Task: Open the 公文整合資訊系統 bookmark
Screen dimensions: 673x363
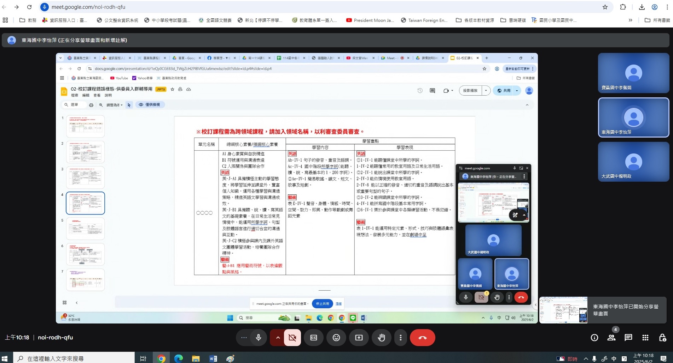Action: click(117, 20)
